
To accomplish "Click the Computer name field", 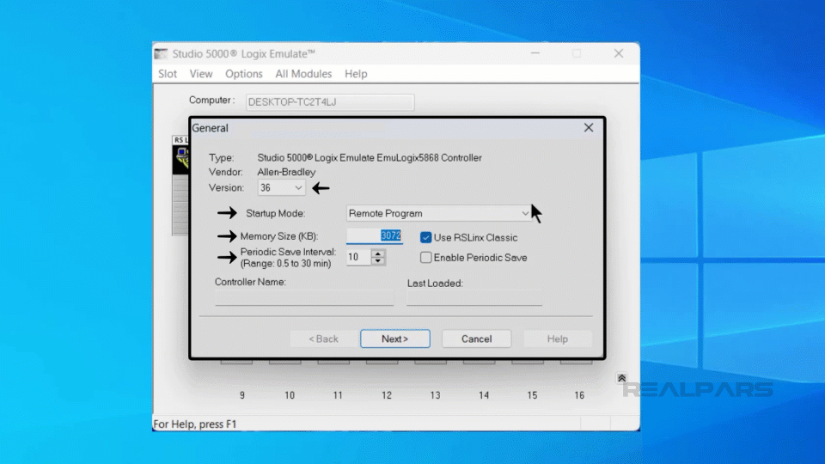I will pos(330,102).
